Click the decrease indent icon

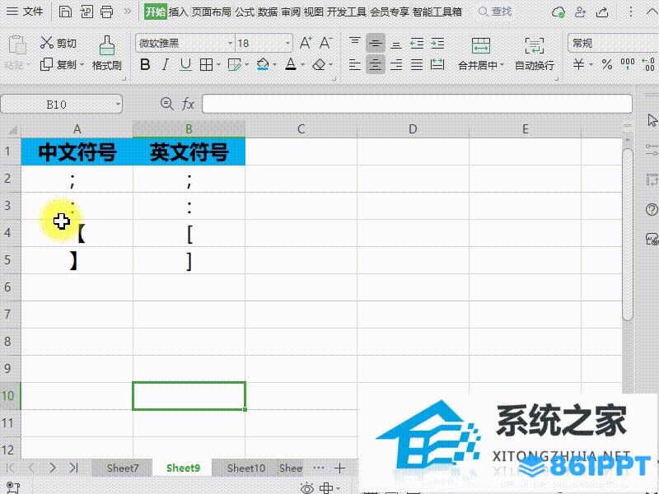(x=417, y=43)
